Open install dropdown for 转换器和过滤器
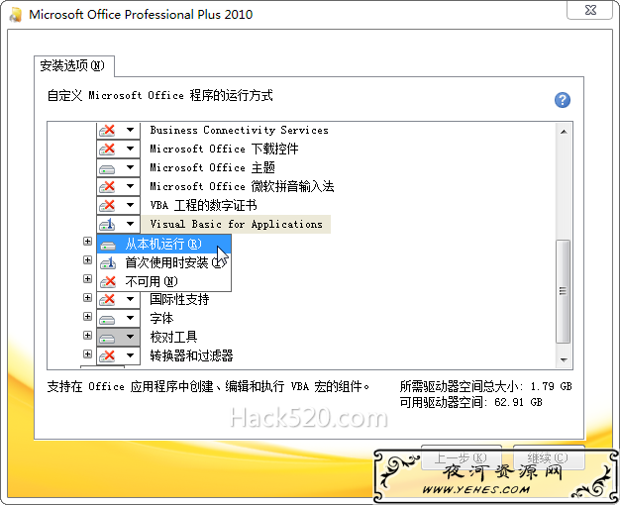The image size is (620, 505). (130, 355)
